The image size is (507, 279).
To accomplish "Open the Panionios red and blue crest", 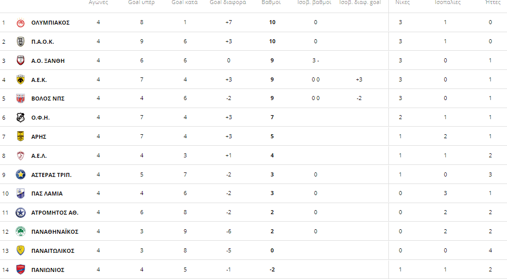I will click(21, 269).
